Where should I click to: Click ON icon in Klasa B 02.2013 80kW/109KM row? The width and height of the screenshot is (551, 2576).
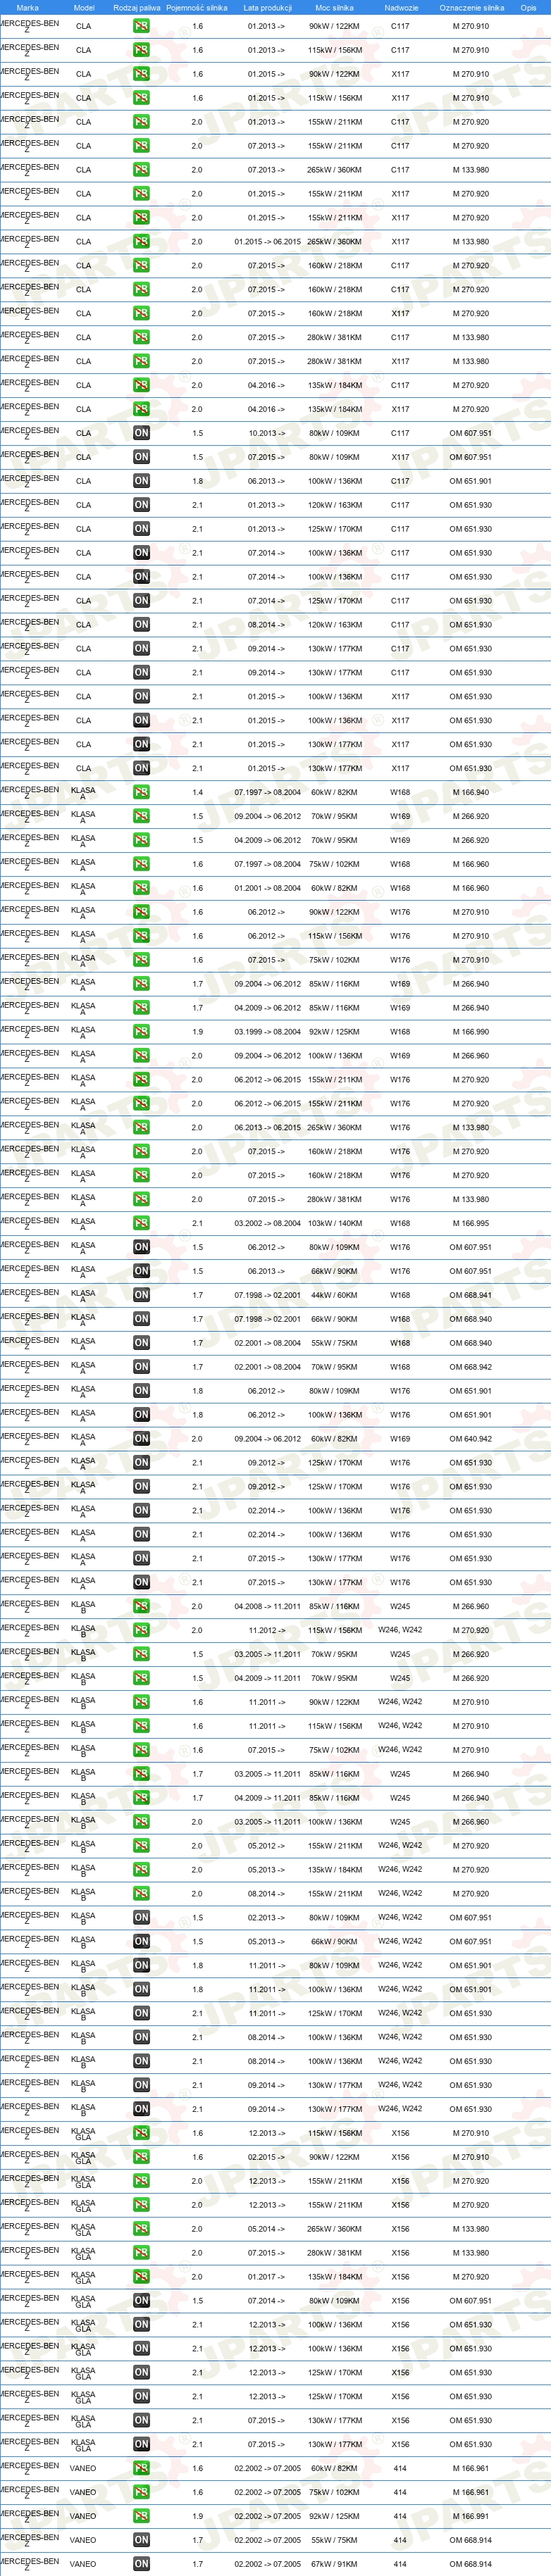pos(141,1918)
